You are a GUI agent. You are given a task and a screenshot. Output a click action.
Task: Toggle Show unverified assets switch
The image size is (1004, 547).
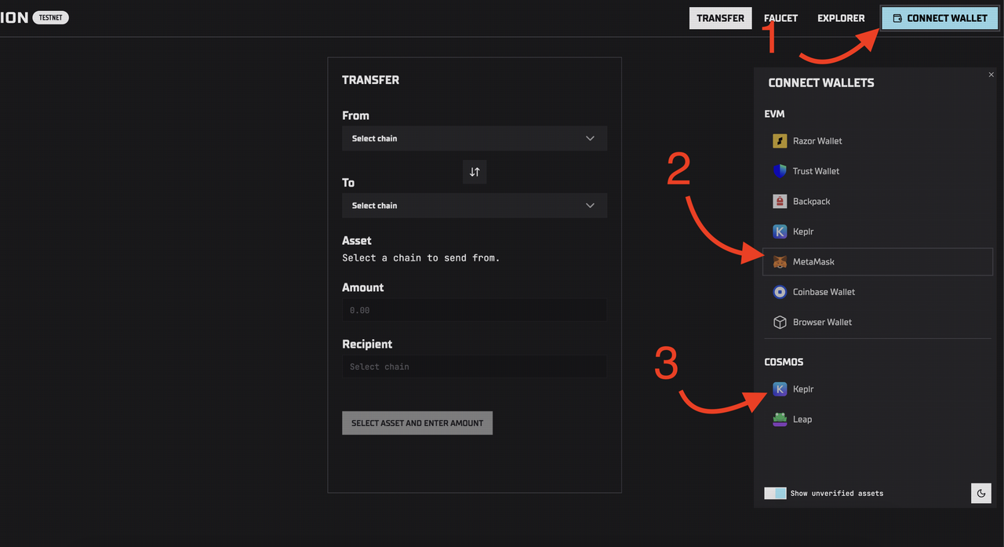click(x=775, y=493)
